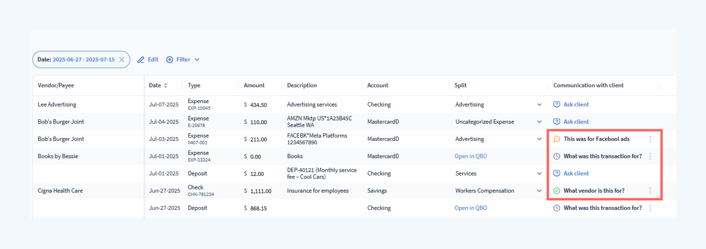Click the Communication with client header
Screen dimensions: 706x249
click(588, 85)
